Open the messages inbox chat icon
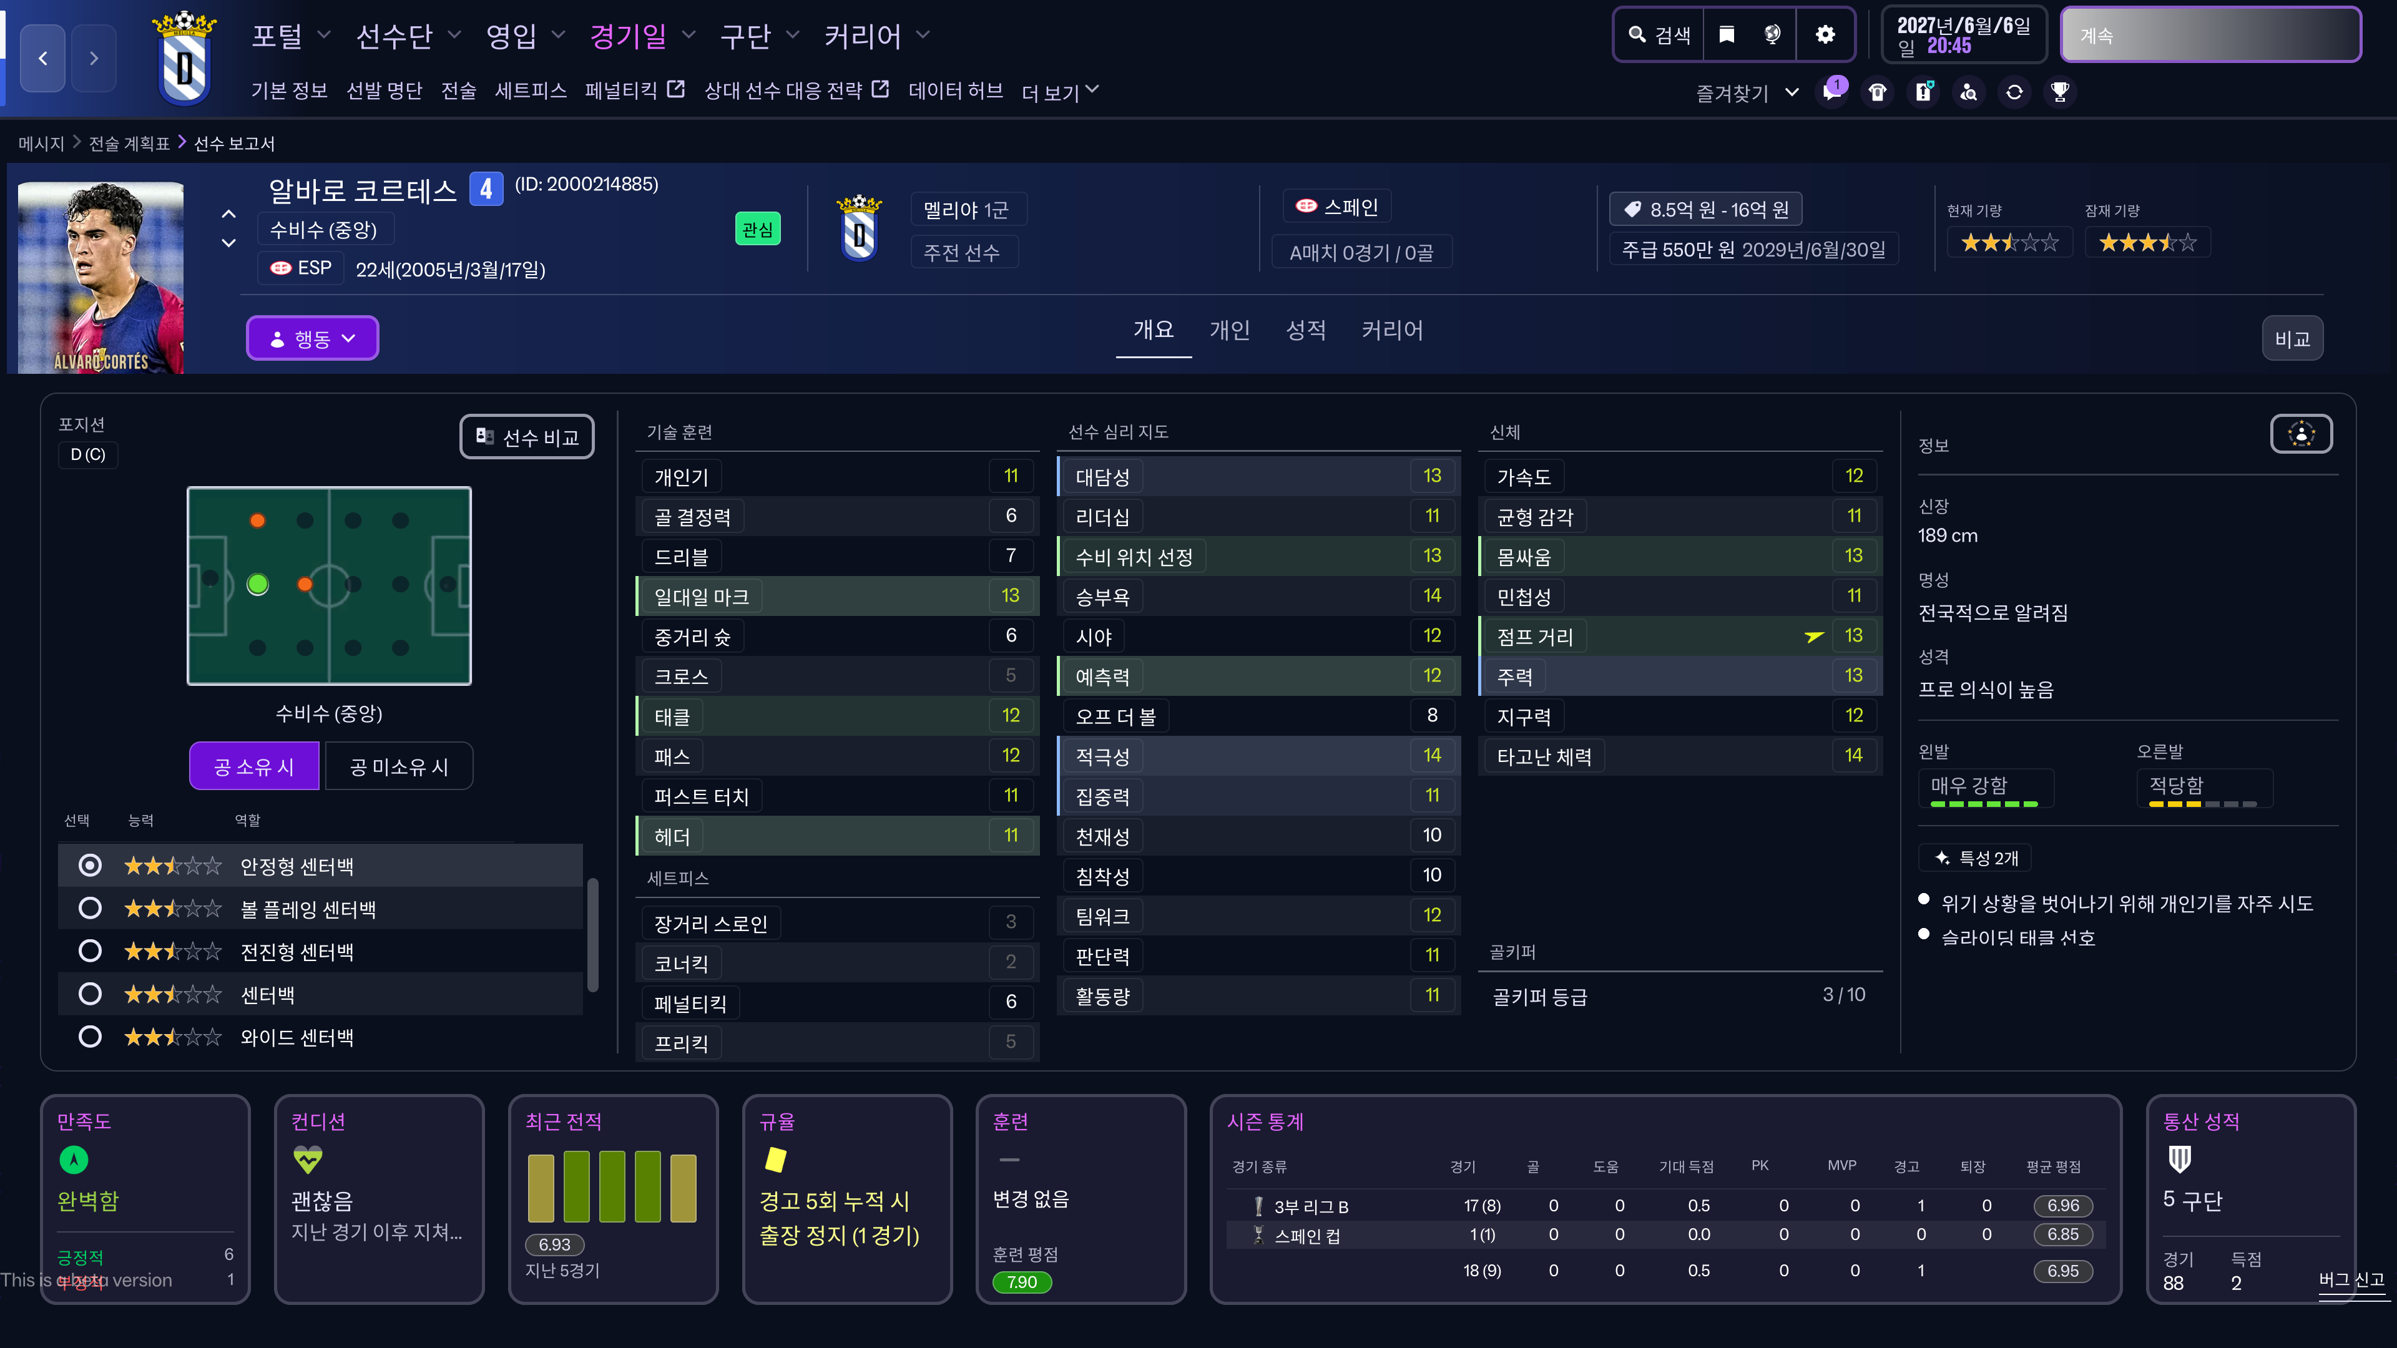2397x1348 pixels. point(1832,92)
